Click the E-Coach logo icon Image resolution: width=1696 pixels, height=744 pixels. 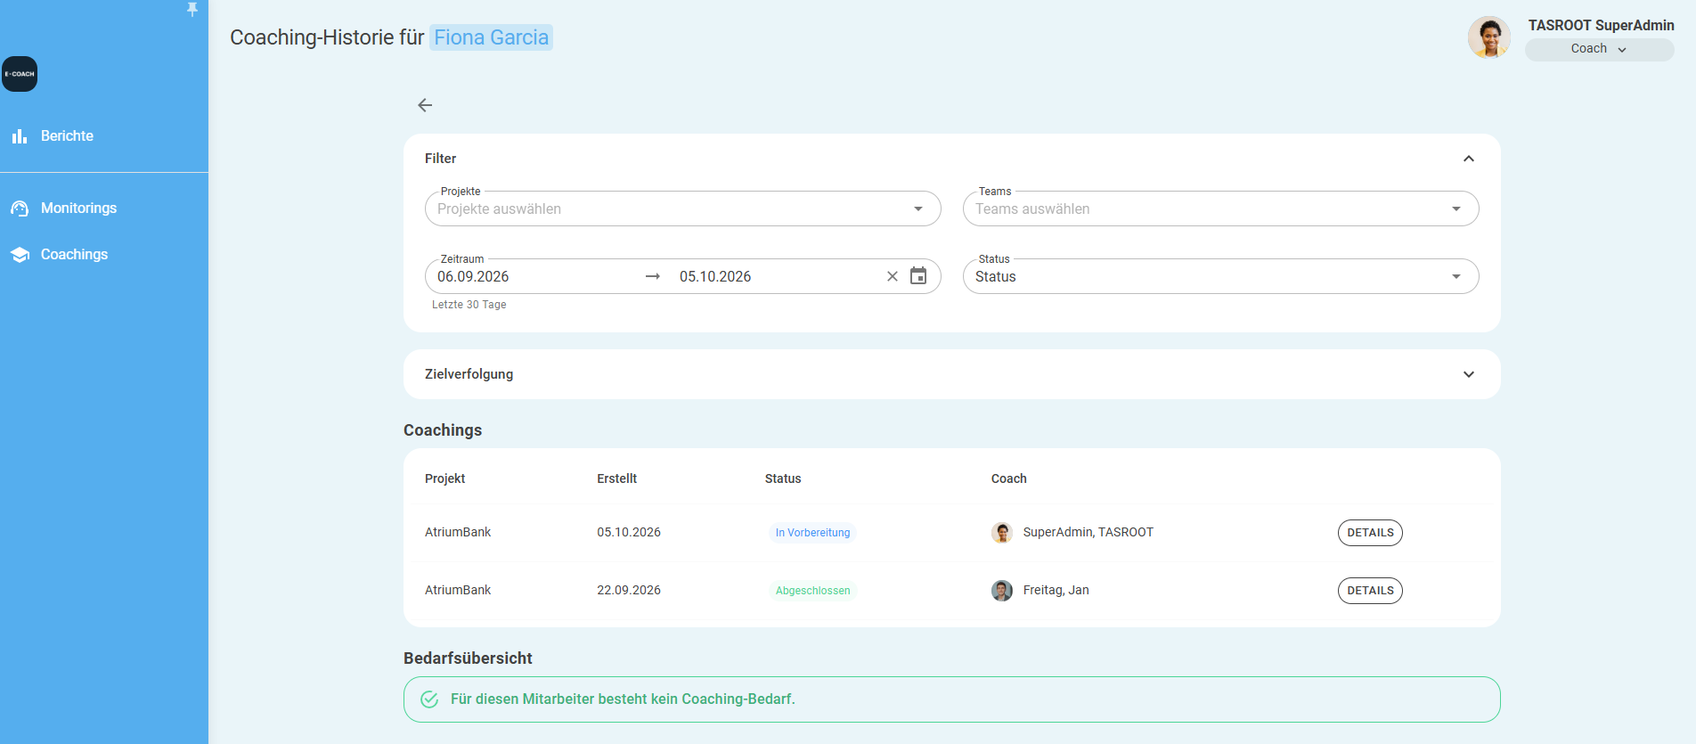click(x=20, y=74)
